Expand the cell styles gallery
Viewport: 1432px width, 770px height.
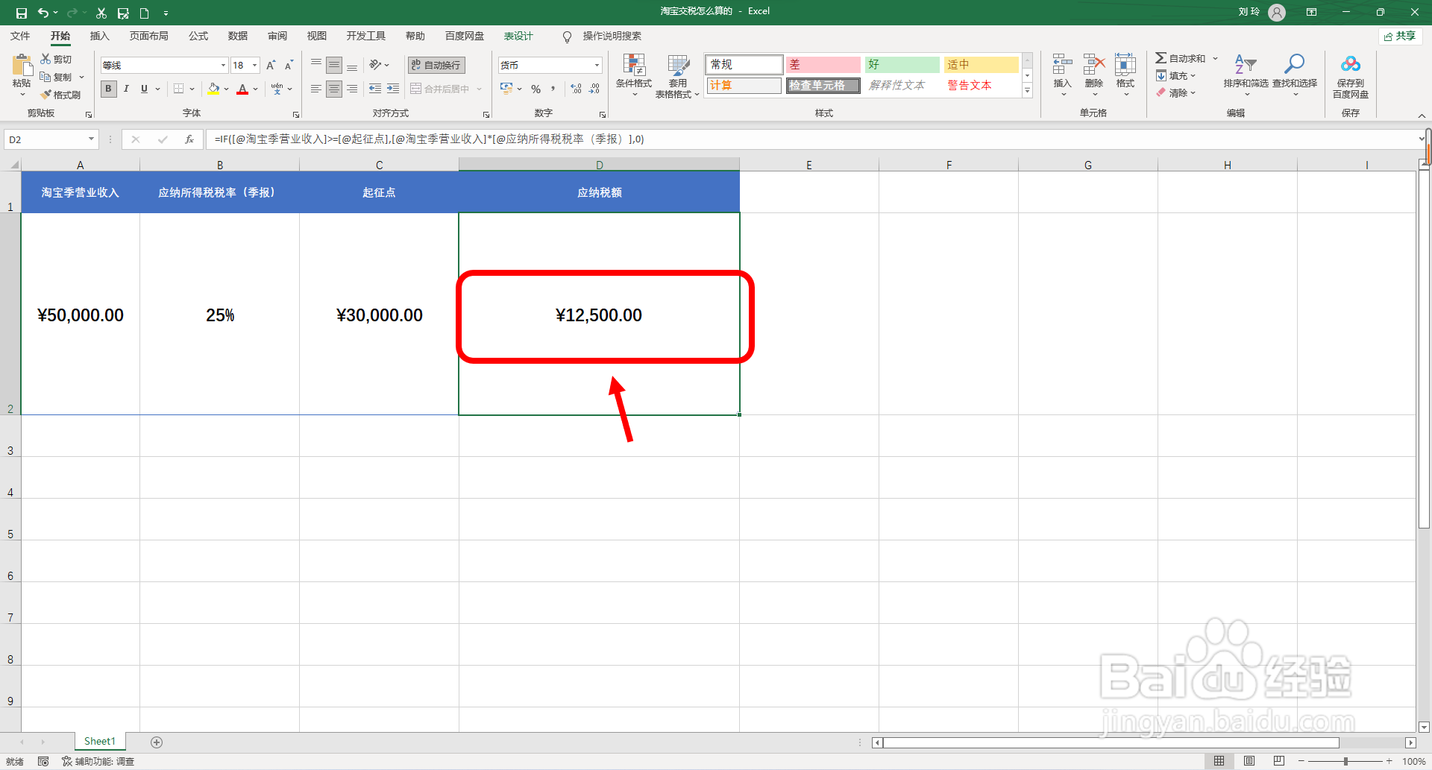pos(1027,90)
